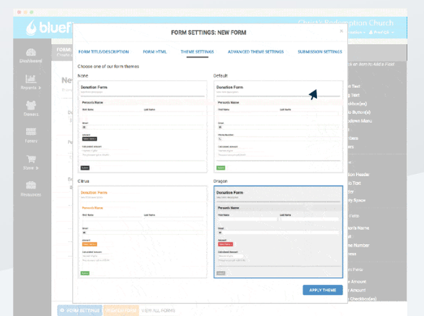Select the green Submit button swatch in Dragon preview
This screenshot has height=316, width=424.
coord(220,273)
